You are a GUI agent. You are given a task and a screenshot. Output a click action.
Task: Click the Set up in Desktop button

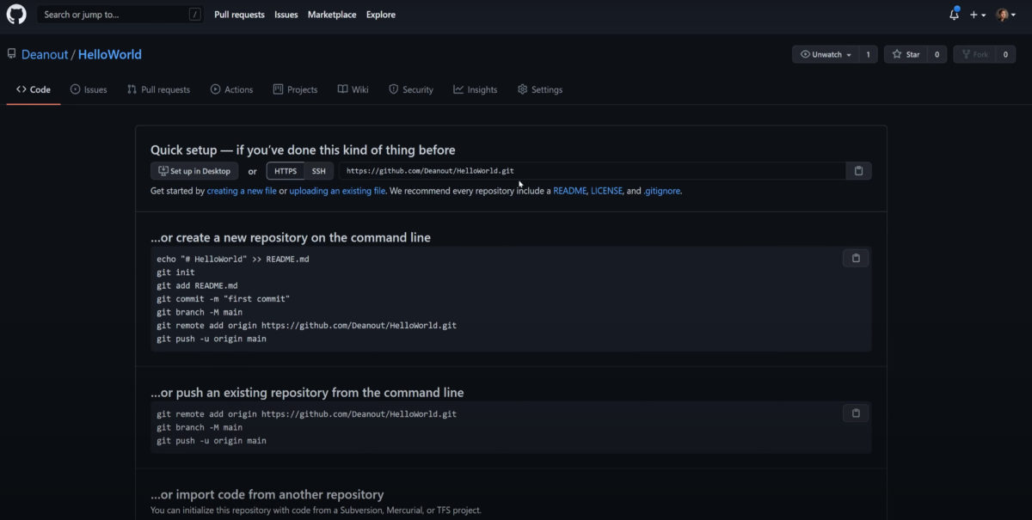[194, 171]
